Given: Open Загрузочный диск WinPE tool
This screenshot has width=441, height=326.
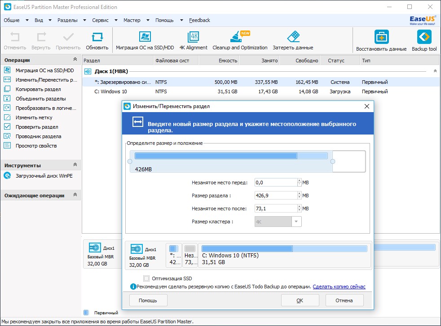Looking at the screenshot, I should point(44,176).
